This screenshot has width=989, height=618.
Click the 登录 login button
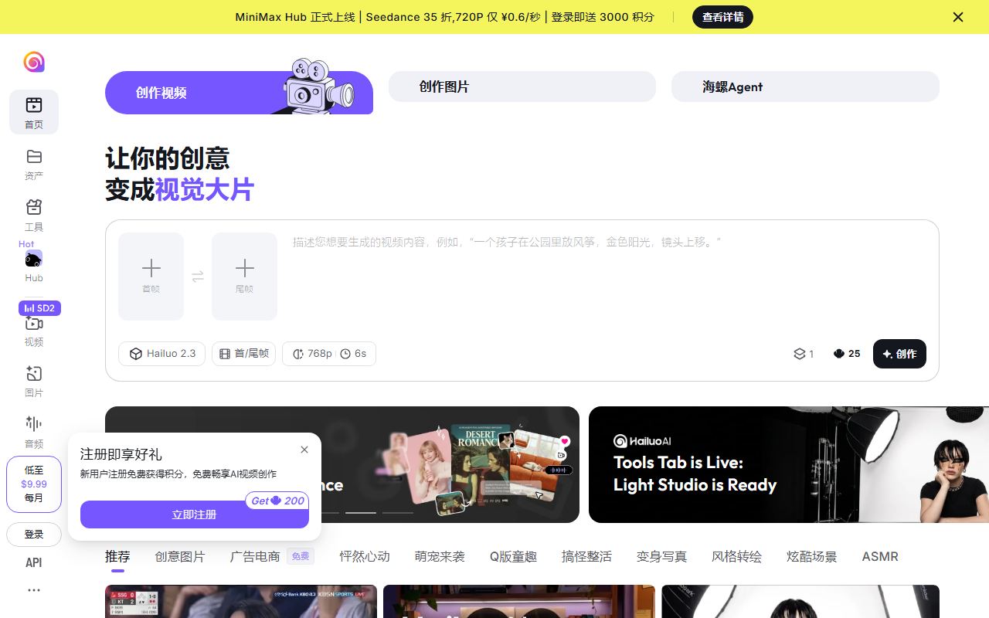(x=34, y=535)
